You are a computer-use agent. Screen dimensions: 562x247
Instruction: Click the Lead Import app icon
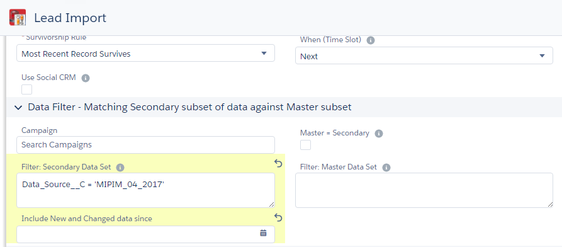coord(18,18)
